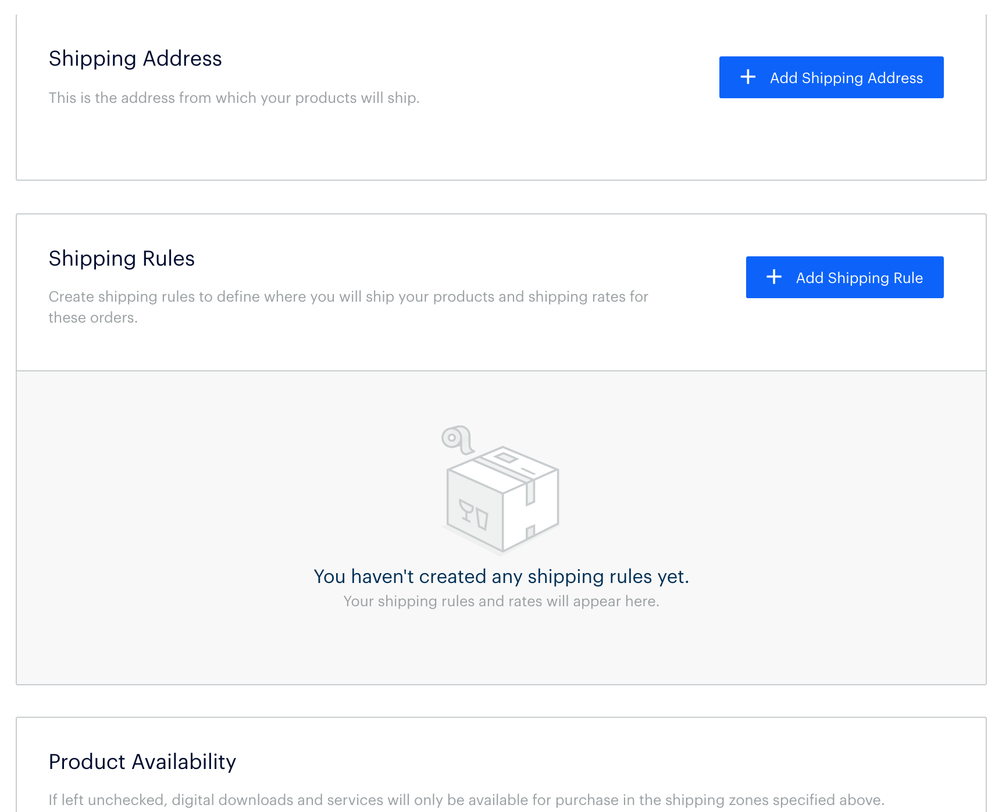
Task: Click the tape roll icon above the box
Action: (x=457, y=439)
